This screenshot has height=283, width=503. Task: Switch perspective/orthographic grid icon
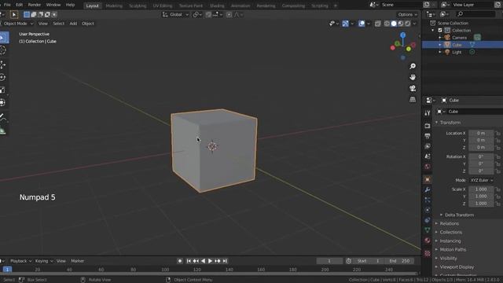(413, 100)
